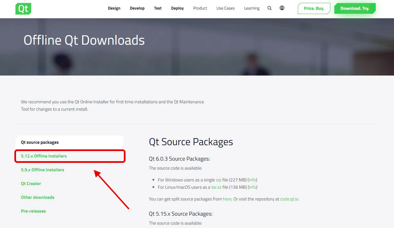Visit the code.qt.io repository link
The image size is (394, 228).
coord(290,199)
